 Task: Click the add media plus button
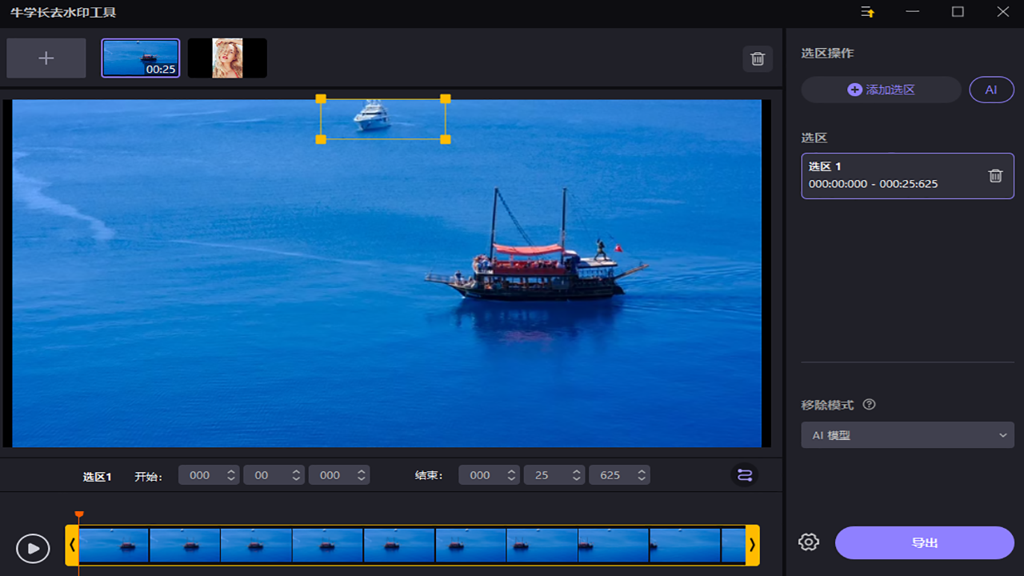click(46, 58)
